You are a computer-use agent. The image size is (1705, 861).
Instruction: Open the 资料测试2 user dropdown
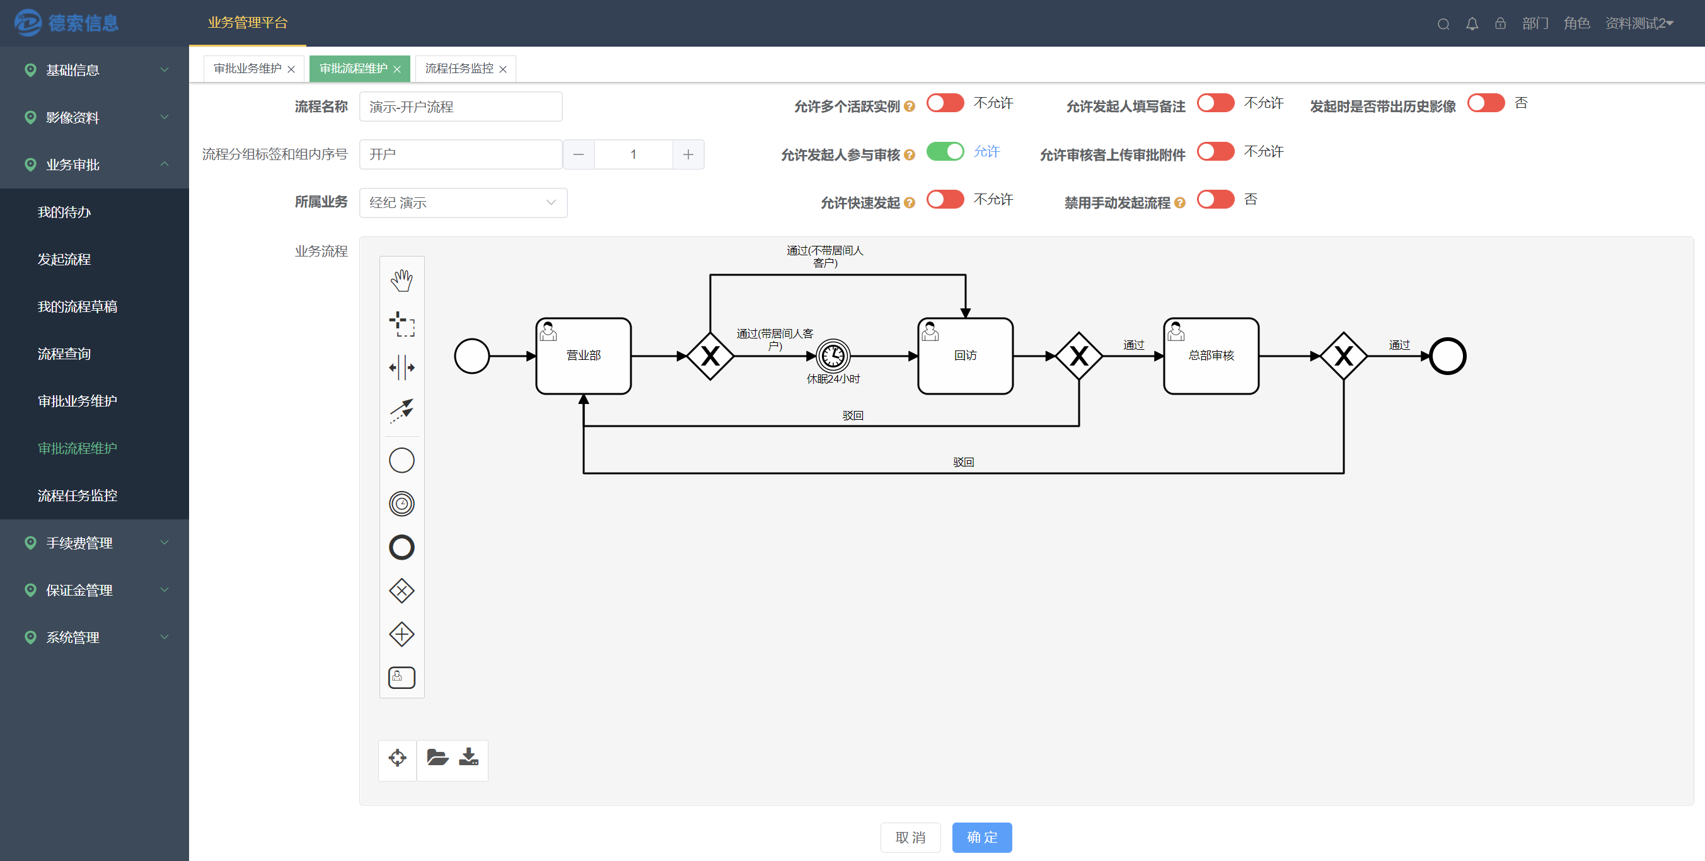tap(1639, 24)
